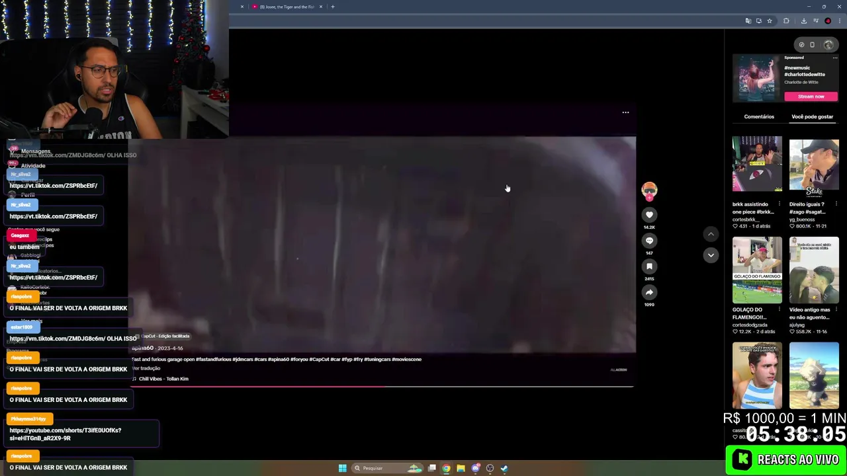Click the main video player area
Viewport: 847px width, 476px height.
[382, 245]
